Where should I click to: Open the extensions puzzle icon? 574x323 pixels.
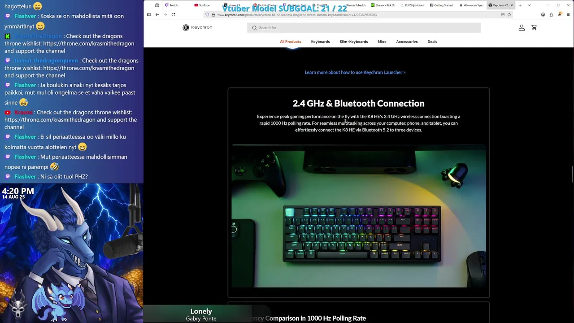[x=551, y=14]
